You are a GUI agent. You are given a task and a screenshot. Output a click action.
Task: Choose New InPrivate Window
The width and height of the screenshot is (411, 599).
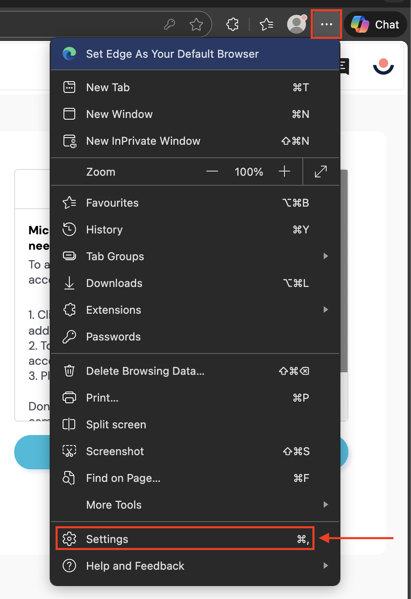[143, 141]
